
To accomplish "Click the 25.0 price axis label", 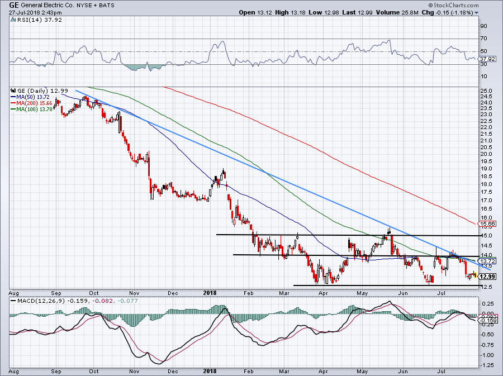I will pyautogui.click(x=486, y=91).
